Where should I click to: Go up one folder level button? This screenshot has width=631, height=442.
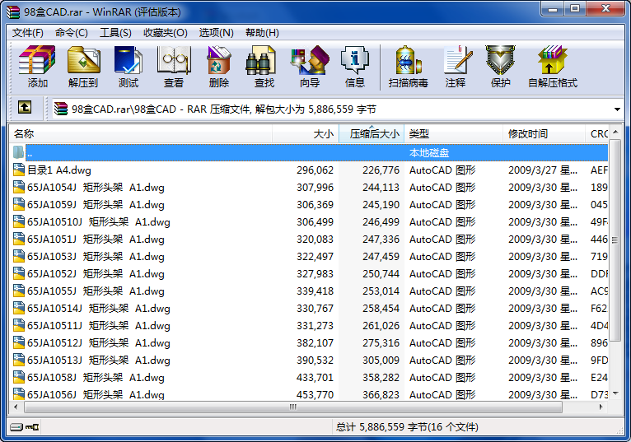(25, 108)
